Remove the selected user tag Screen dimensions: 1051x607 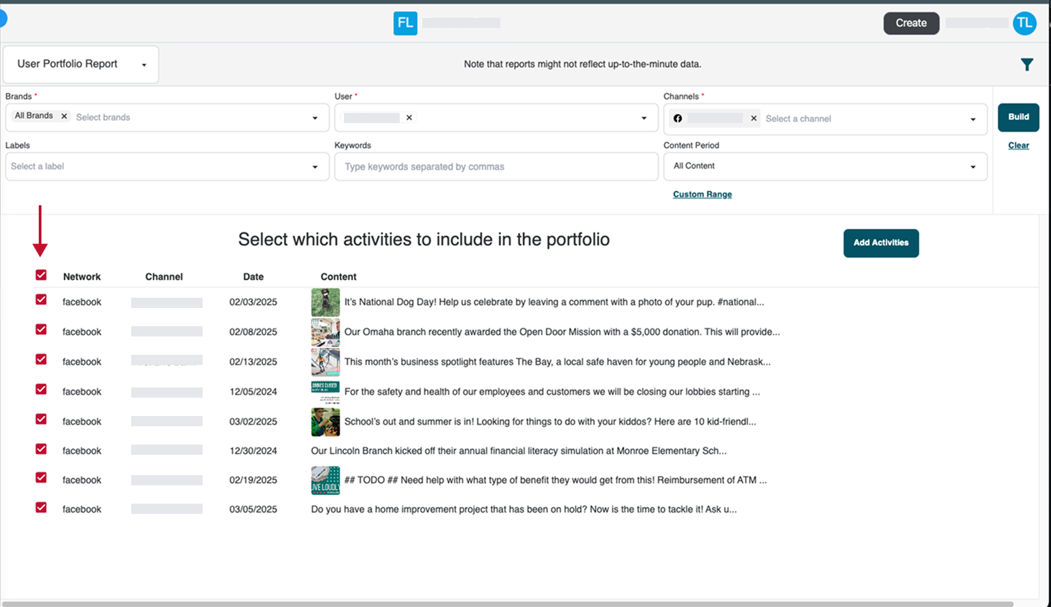pos(409,118)
